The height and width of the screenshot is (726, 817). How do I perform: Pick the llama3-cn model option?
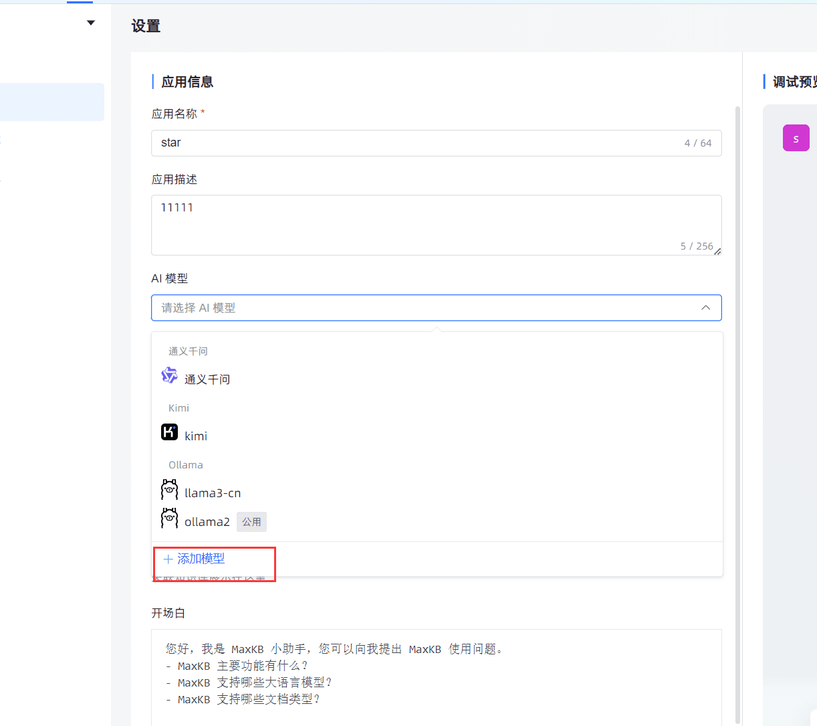point(213,493)
